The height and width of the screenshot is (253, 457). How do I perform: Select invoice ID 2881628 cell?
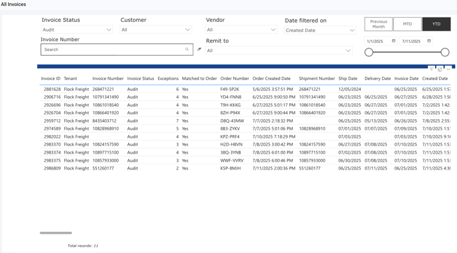point(52,89)
